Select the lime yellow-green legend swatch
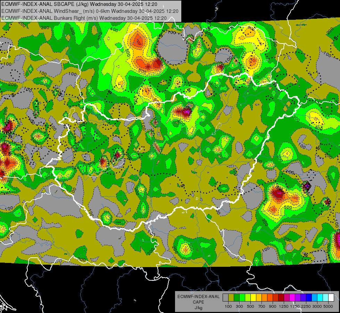Screen dimensions: 340x313 coord(248,298)
